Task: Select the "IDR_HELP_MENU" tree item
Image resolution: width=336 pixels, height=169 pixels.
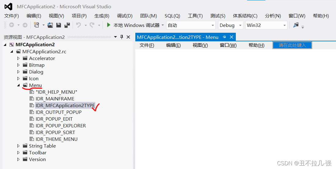Action: pyautogui.click(x=57, y=92)
